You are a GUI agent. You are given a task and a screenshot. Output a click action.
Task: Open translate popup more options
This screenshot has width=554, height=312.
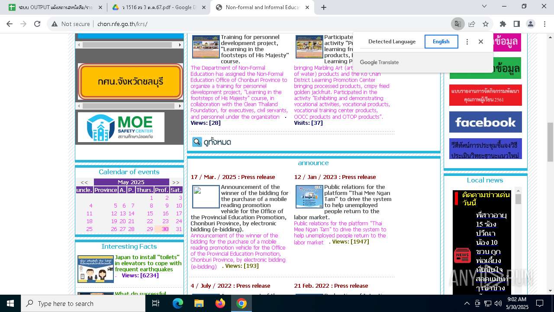tap(467, 42)
